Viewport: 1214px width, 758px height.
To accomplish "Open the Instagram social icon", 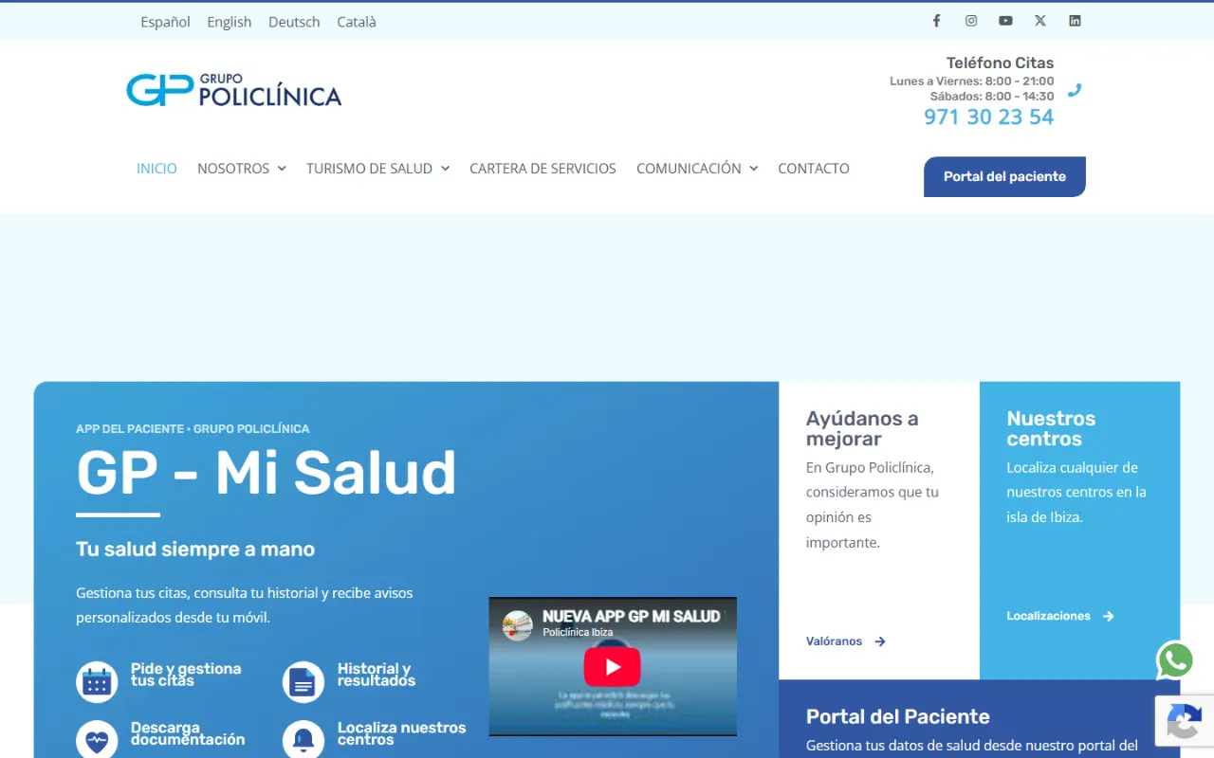I will coord(971,21).
